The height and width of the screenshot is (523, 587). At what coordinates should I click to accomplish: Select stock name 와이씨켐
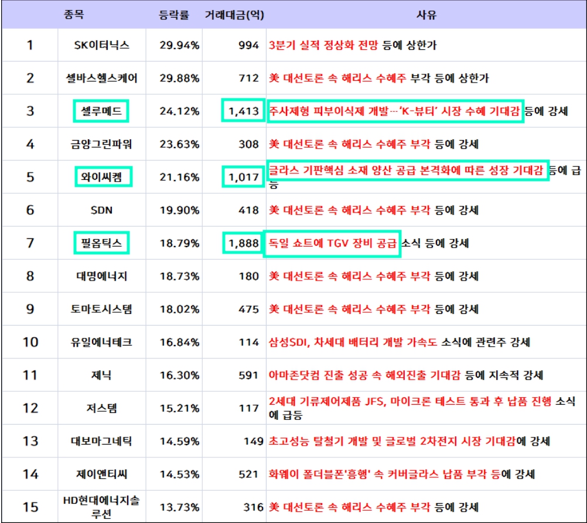102,177
